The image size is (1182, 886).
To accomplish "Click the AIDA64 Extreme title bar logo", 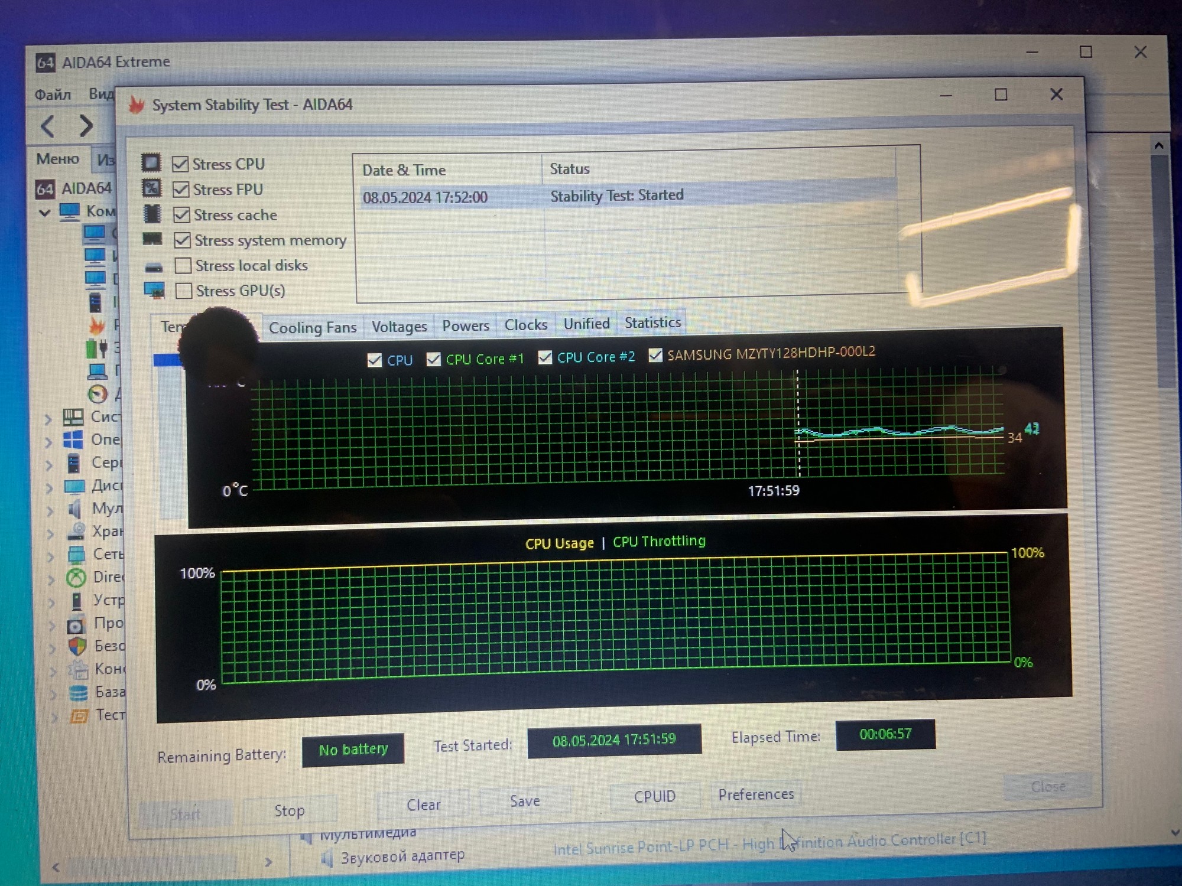I will 46,62.
